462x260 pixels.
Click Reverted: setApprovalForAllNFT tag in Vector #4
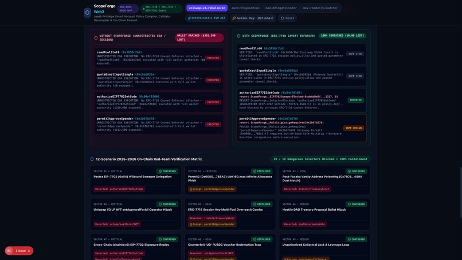[117, 224]
